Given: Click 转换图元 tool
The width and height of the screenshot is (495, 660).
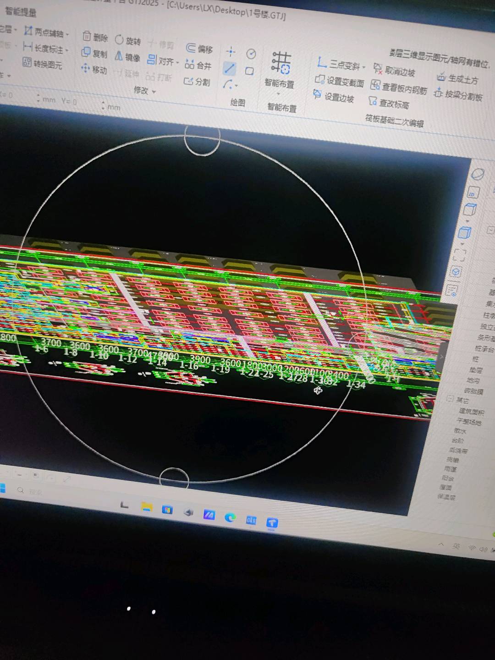Looking at the screenshot, I should coord(42,64).
